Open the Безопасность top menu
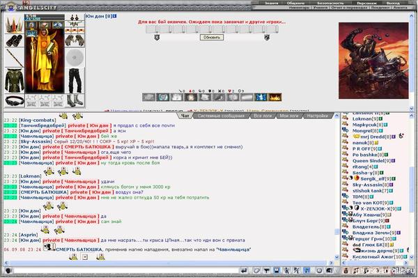 pos(330,3)
